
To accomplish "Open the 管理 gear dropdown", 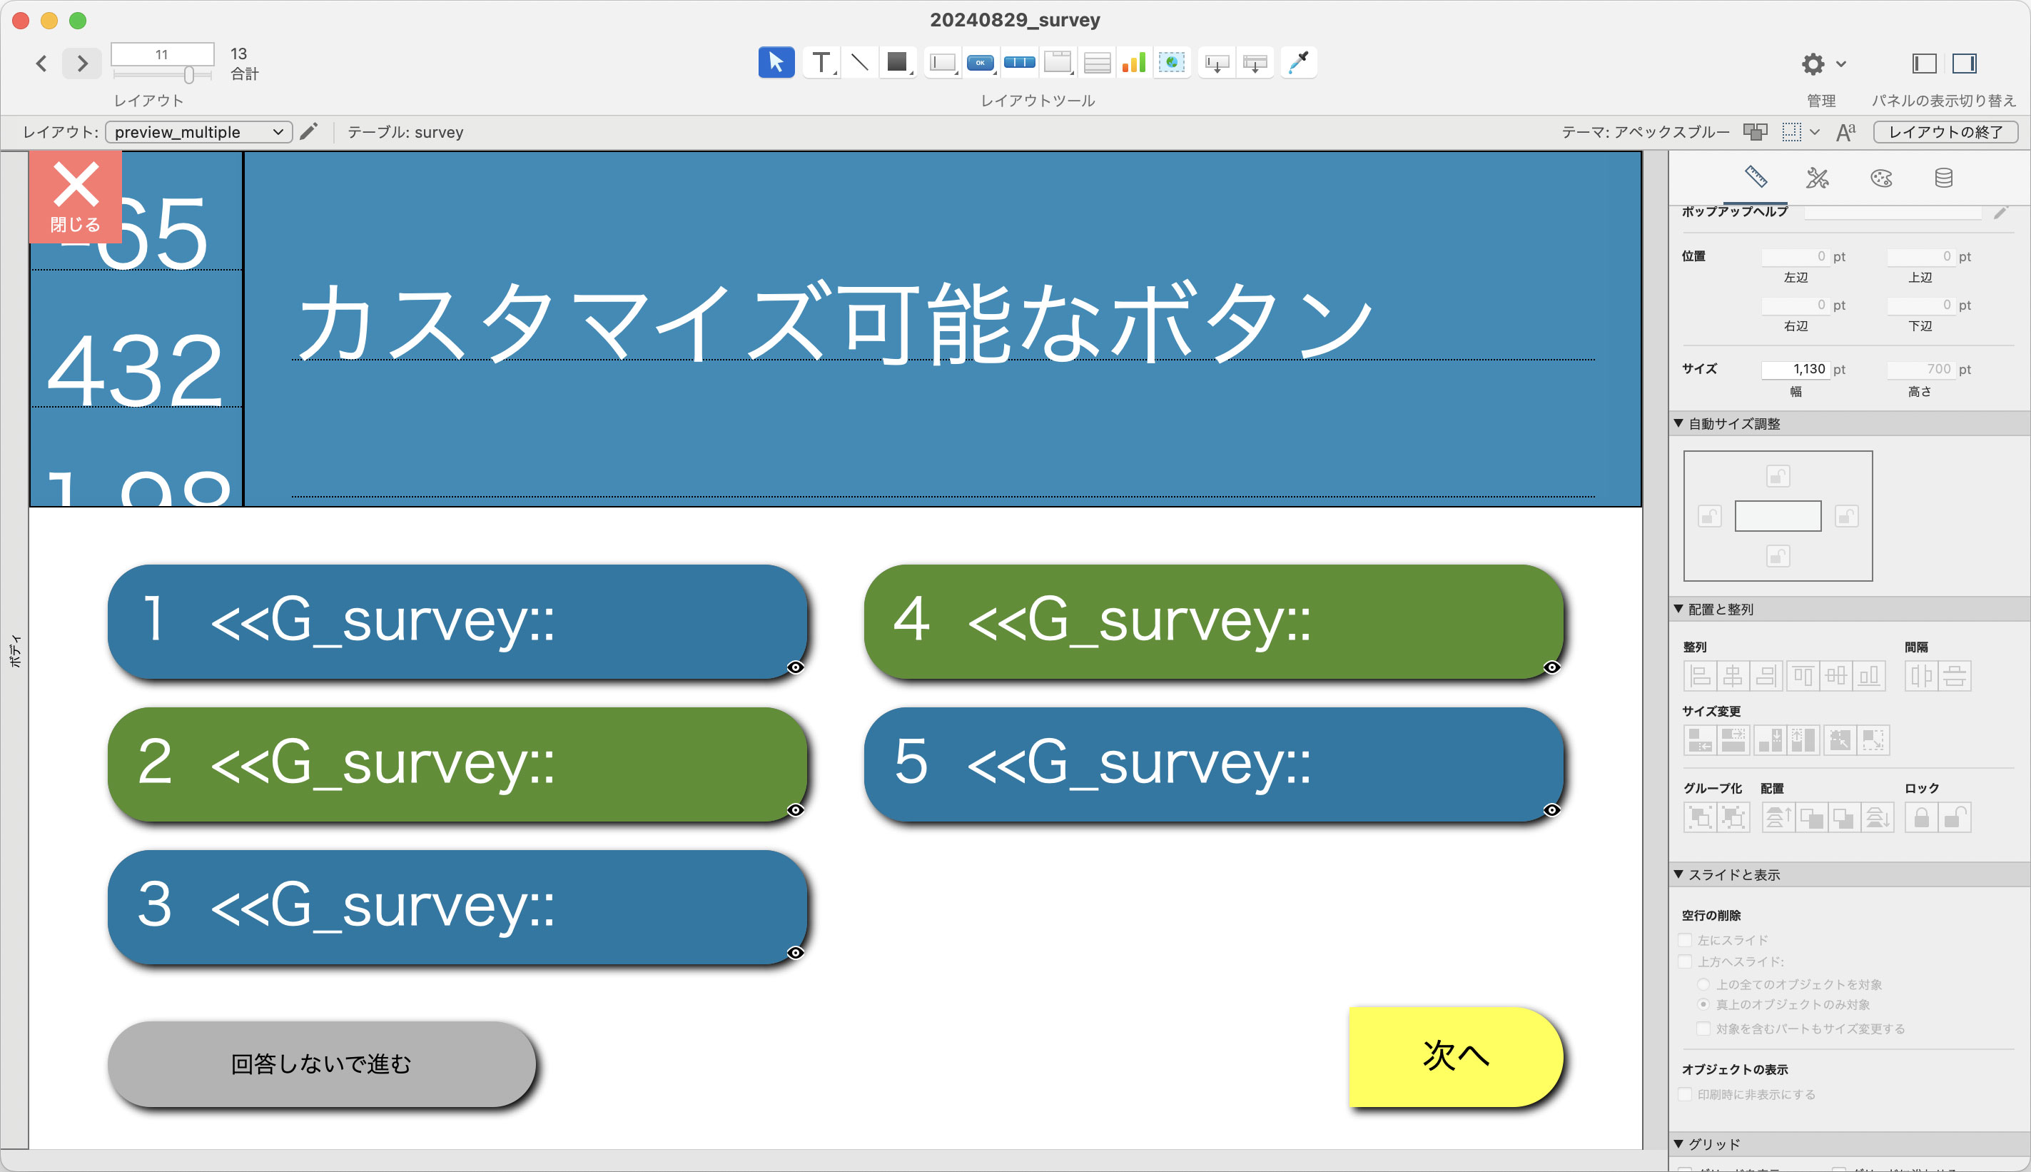I will pyautogui.click(x=1823, y=64).
